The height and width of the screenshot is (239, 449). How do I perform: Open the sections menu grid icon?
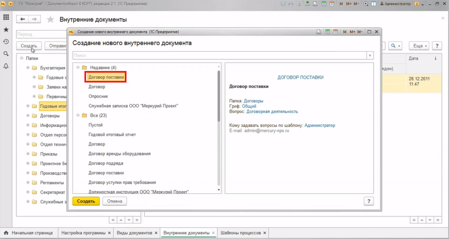6,17
